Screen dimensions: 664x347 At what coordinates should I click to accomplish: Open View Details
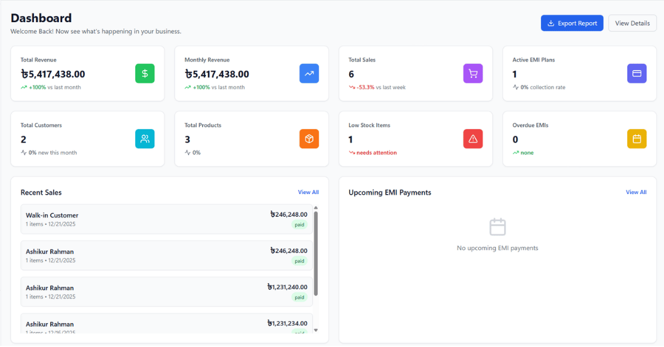(x=633, y=23)
